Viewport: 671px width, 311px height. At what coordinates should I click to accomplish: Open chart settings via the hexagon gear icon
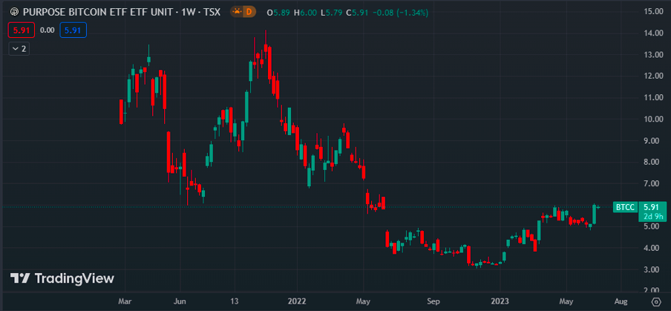point(655,301)
